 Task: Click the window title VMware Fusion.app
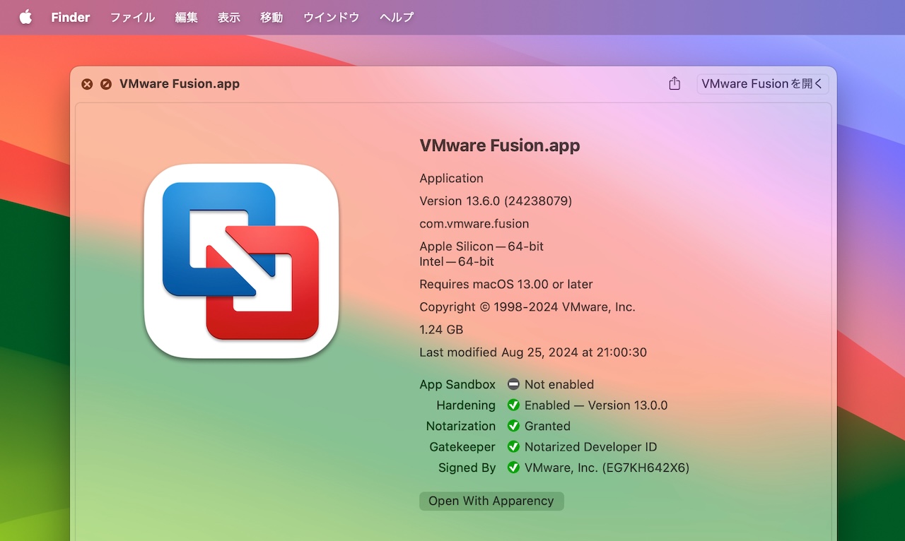(x=180, y=83)
